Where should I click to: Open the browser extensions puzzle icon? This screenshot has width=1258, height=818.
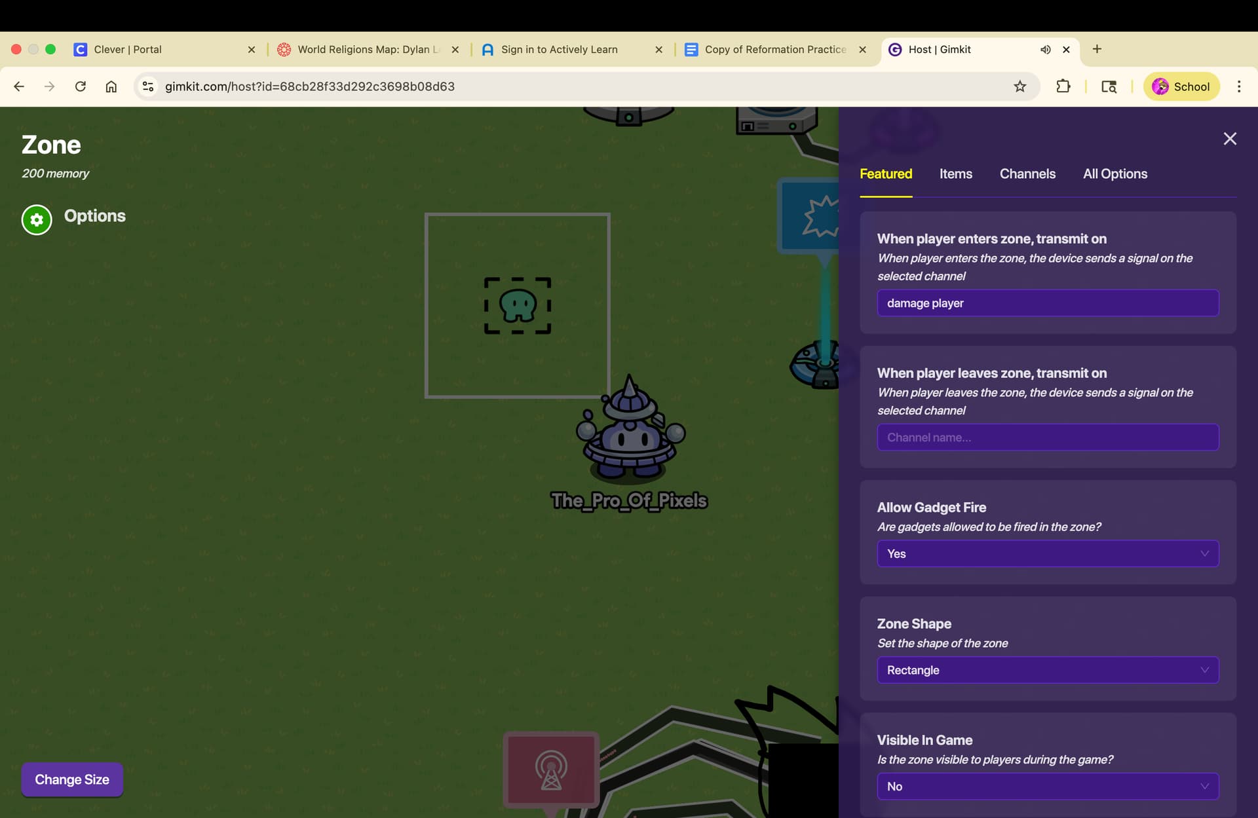tap(1063, 86)
